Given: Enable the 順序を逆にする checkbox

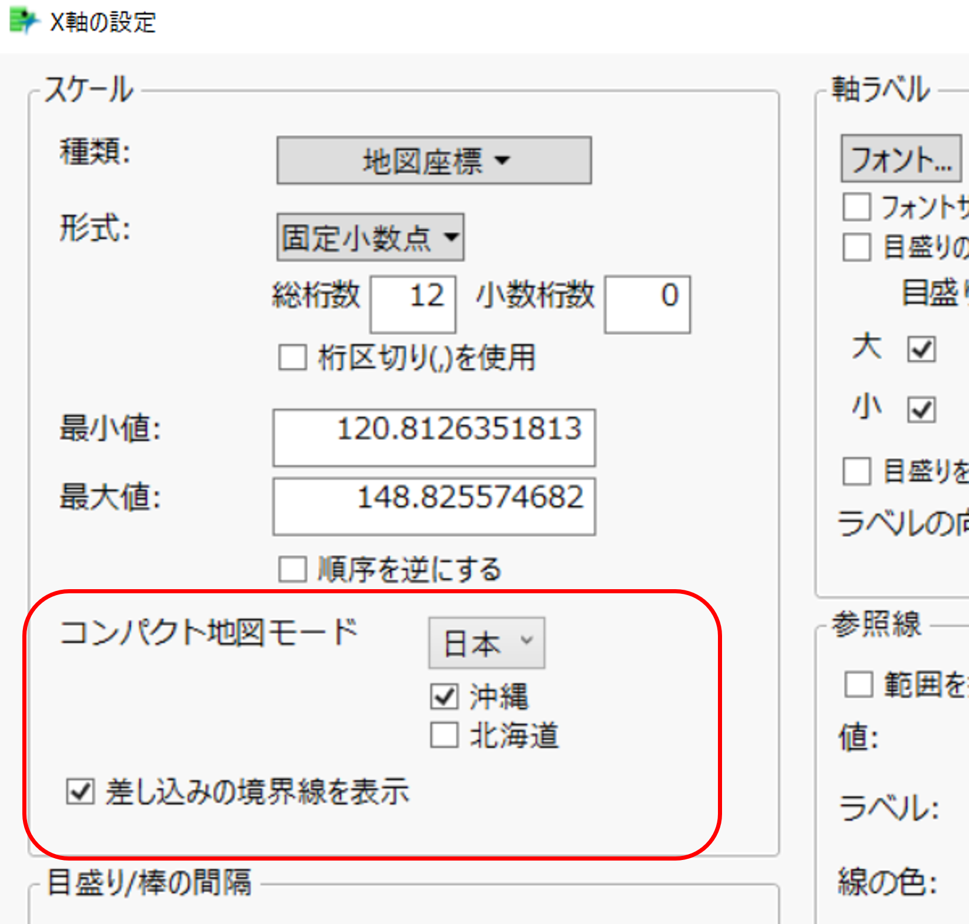Looking at the screenshot, I should (x=292, y=567).
